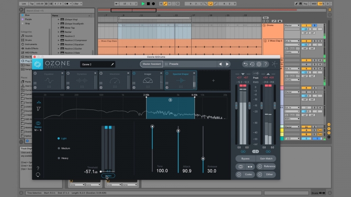Toggle Equalizer module power button

[x=35, y=73]
